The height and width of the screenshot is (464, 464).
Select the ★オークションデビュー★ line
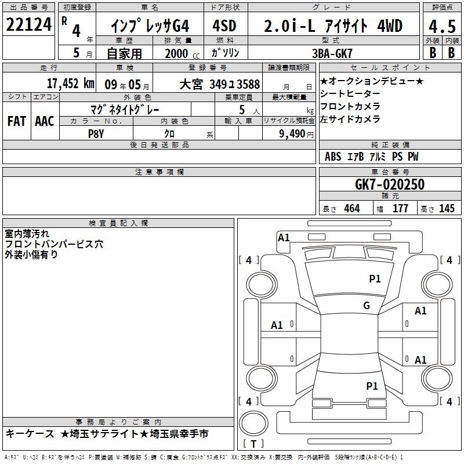(x=372, y=81)
